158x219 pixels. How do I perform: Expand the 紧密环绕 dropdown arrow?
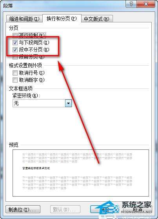68,103
